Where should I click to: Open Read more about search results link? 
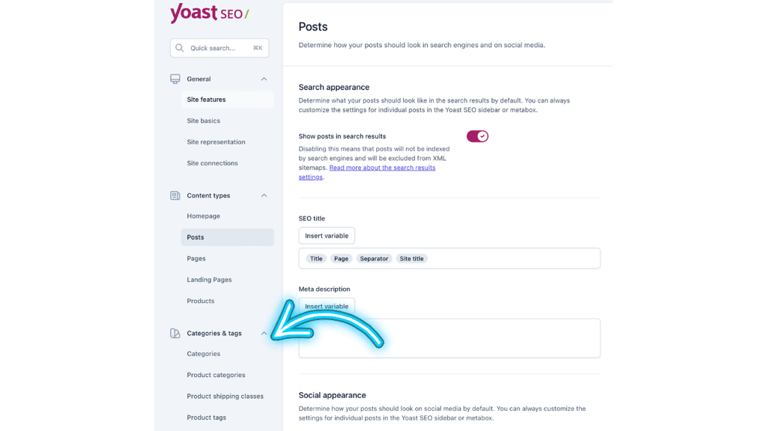pos(367,172)
